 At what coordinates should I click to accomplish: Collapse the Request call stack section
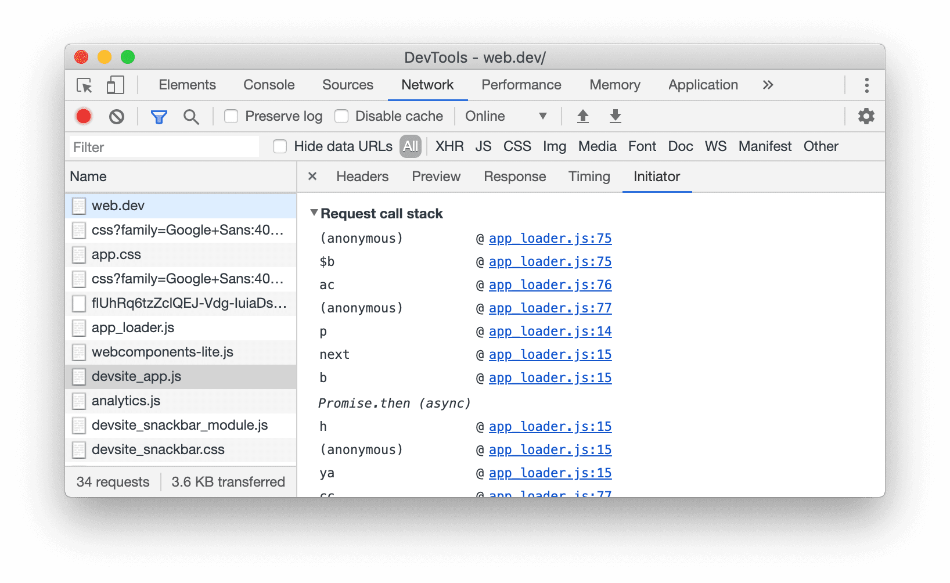point(314,213)
